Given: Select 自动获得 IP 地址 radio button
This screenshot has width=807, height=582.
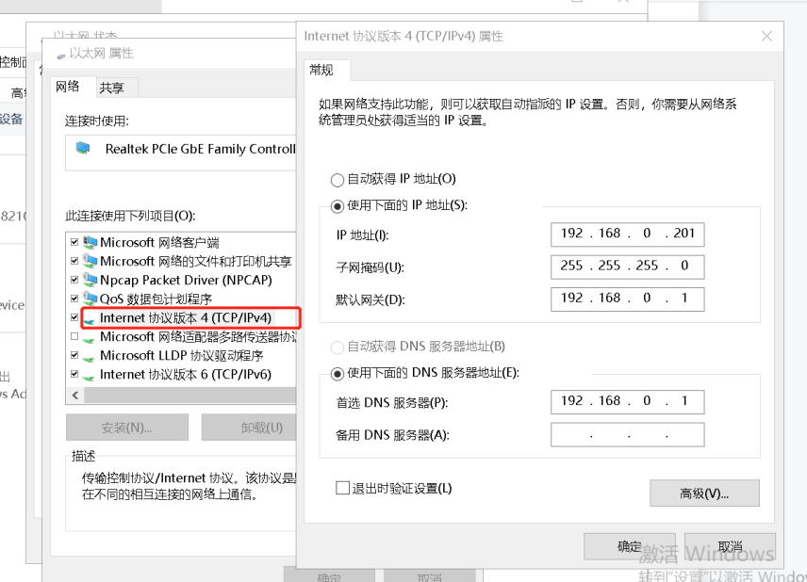Looking at the screenshot, I should point(338,179).
